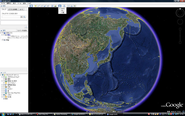Click the move joystick circle control
The height and width of the screenshot is (116, 185).
pos(180,22)
